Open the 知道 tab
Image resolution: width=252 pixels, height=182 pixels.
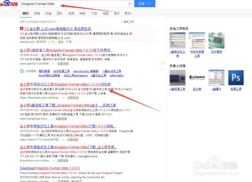tap(48, 14)
